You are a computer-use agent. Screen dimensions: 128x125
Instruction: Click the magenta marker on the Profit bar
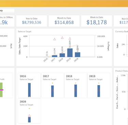coord(2,90)
